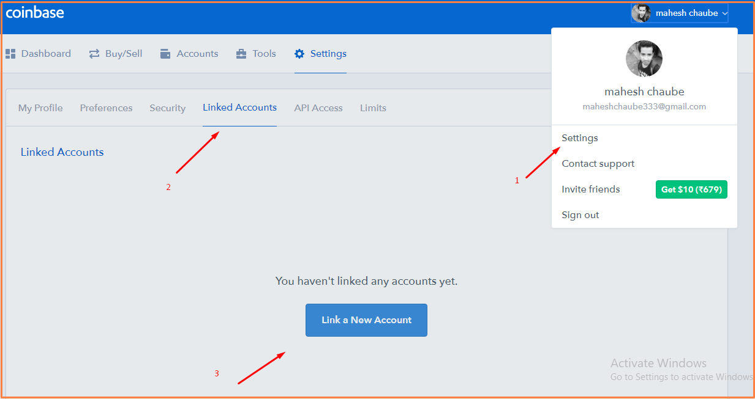Viewport: 755px width, 399px height.
Task: Open the Security settings tab
Action: [167, 108]
